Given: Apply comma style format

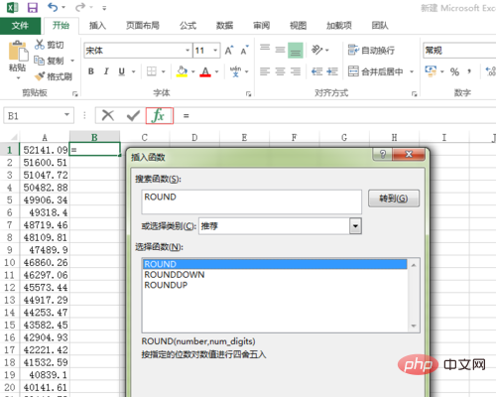Looking at the screenshot, I should coord(469,71).
